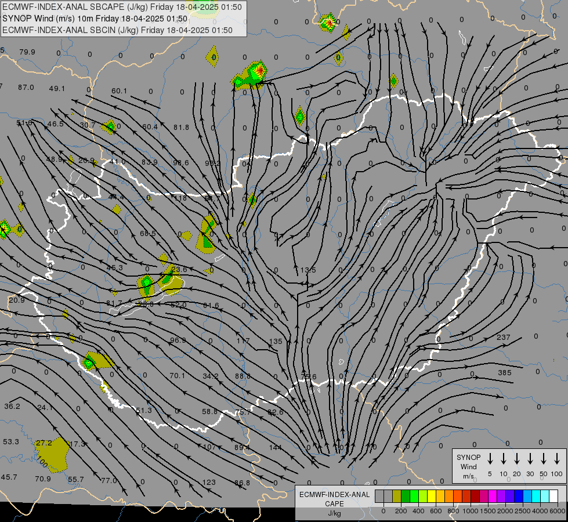Screen dimensions: 568x522
Task: Click the map value 75.6
Action: [309, 377]
